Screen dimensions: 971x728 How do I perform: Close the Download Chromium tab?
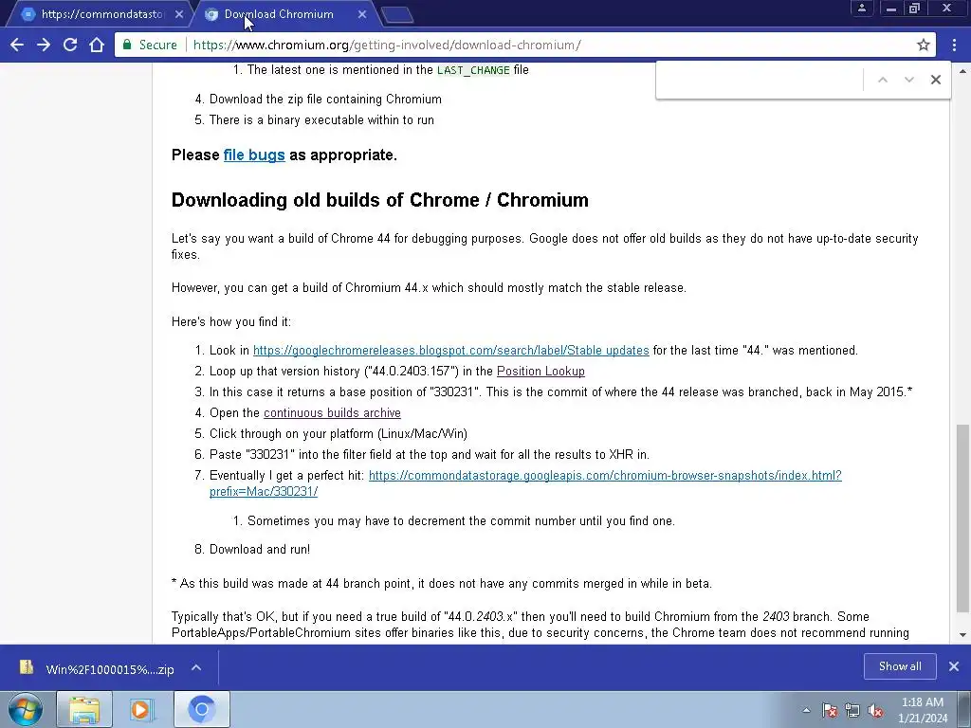tap(362, 13)
